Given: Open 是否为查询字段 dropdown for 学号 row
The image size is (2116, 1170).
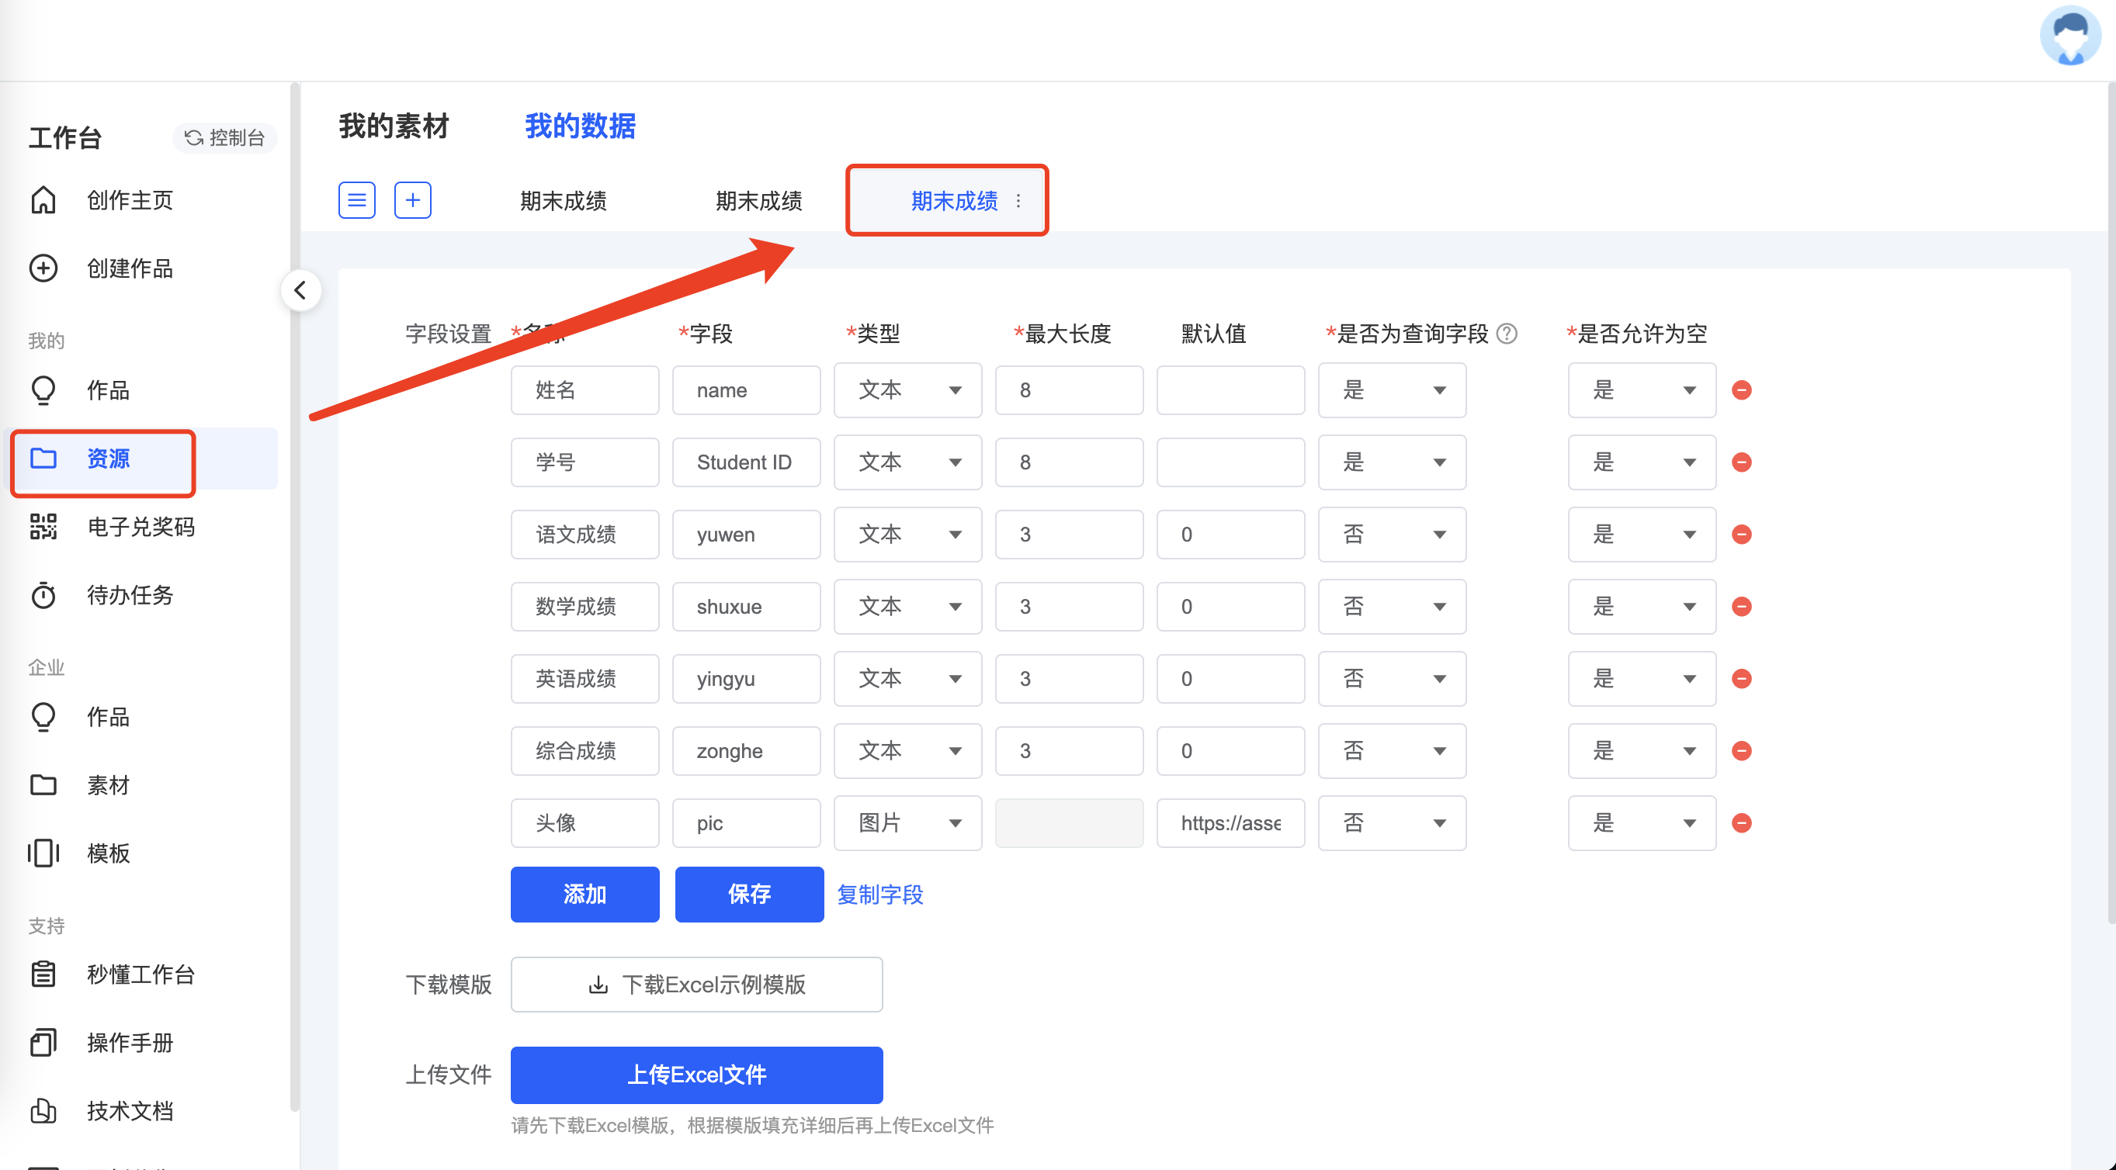Looking at the screenshot, I should tap(1392, 462).
